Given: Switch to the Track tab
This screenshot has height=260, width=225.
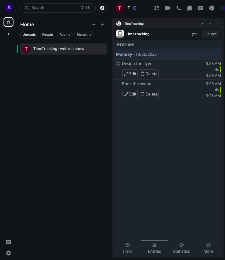Looking at the screenshot, I should point(127,248).
